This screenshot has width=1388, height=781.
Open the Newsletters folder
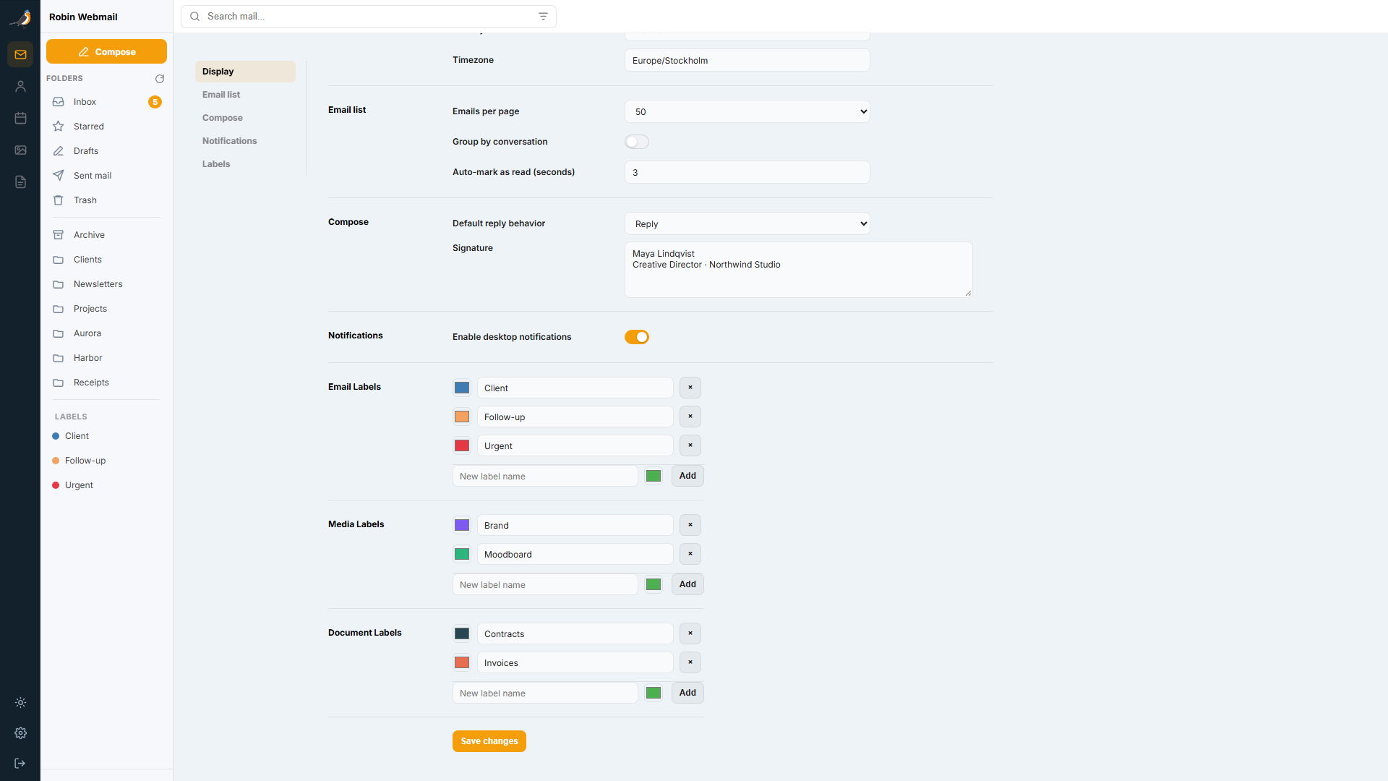pyautogui.click(x=106, y=284)
